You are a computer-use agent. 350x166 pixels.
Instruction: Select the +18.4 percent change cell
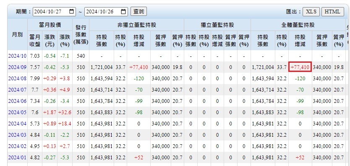(x=65, y=124)
